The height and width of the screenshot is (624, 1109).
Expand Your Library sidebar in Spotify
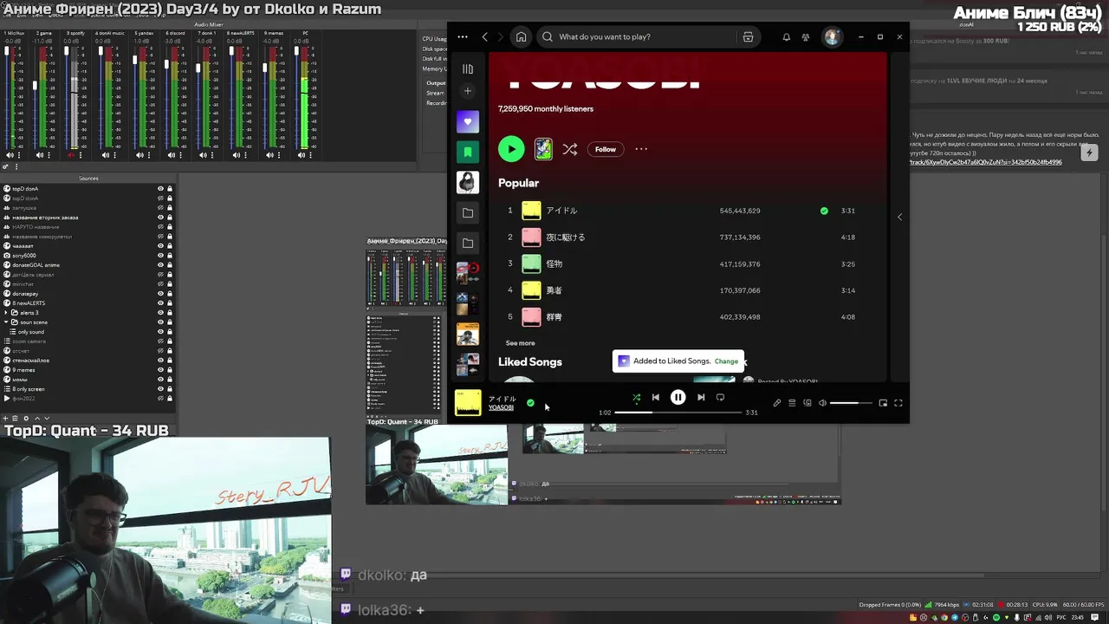tap(468, 68)
